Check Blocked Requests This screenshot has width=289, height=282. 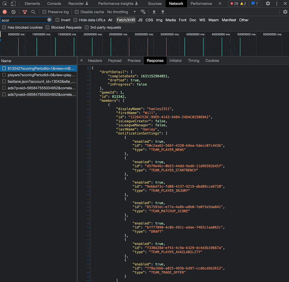[x=47, y=27]
